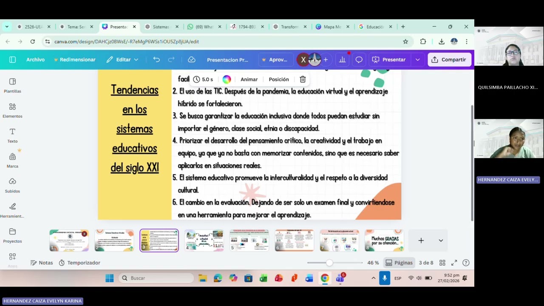Open the help question mark icon
Viewport: 544px width, 306px height.
pyautogui.click(x=466, y=263)
